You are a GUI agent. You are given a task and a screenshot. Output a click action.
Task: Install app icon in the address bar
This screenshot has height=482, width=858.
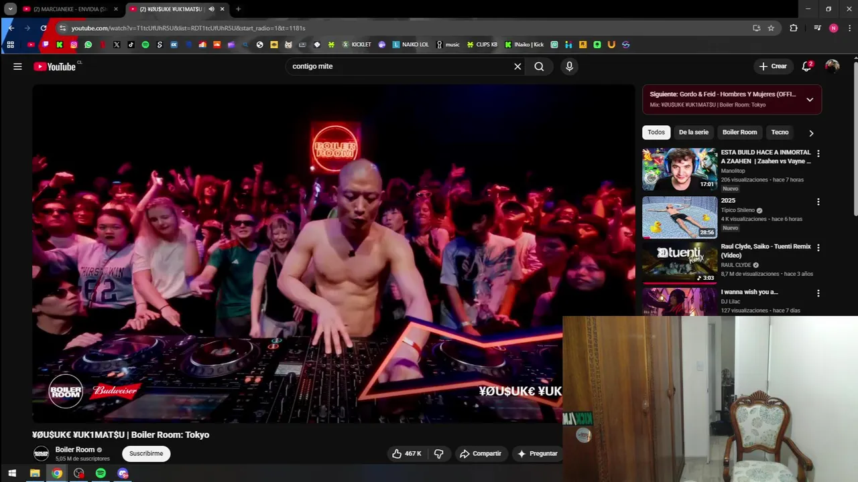[756, 28]
